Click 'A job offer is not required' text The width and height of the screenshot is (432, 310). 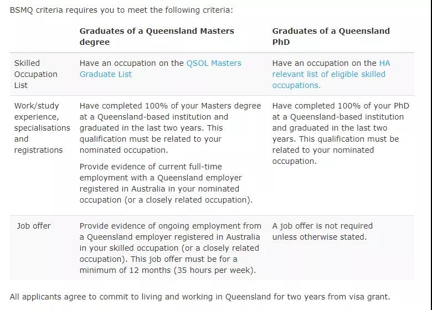coord(322,226)
